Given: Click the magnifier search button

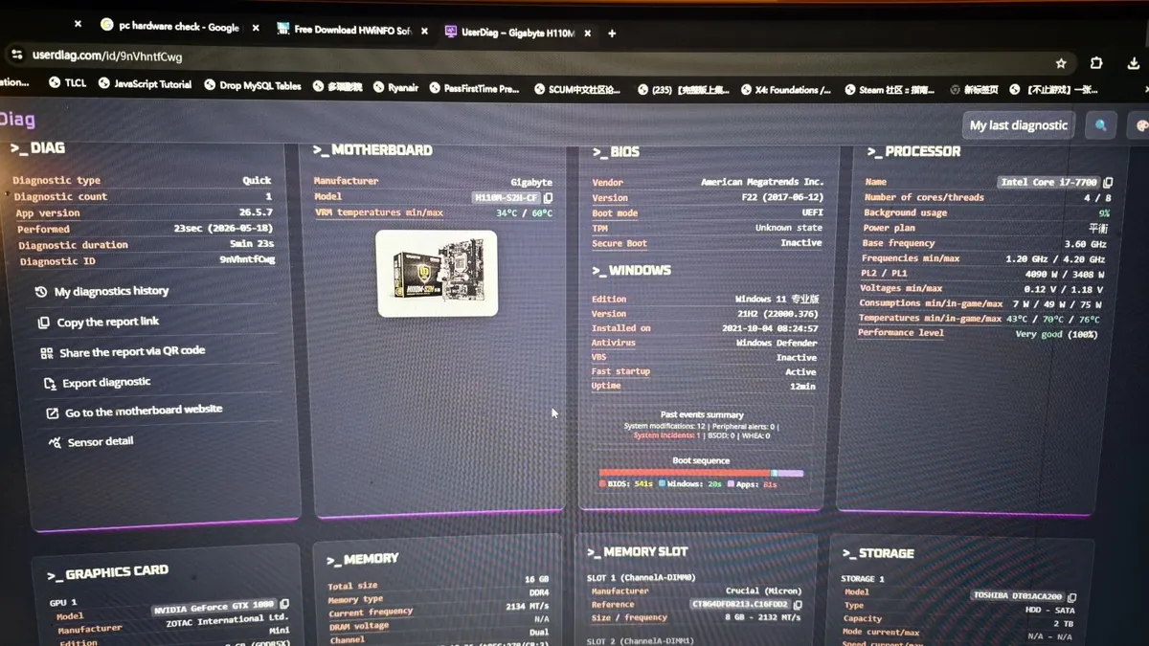Looking at the screenshot, I should (1101, 125).
